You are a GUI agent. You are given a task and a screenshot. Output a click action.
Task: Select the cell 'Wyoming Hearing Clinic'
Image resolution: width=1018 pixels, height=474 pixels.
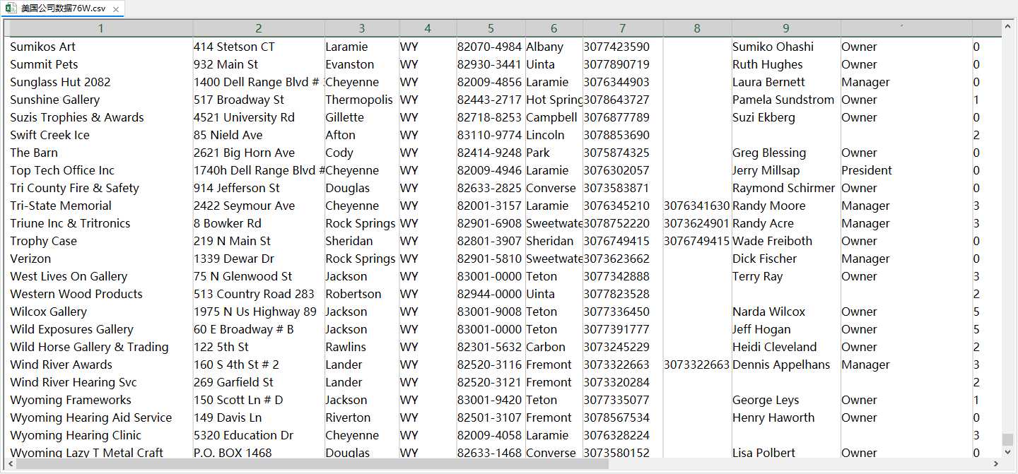(x=101, y=435)
